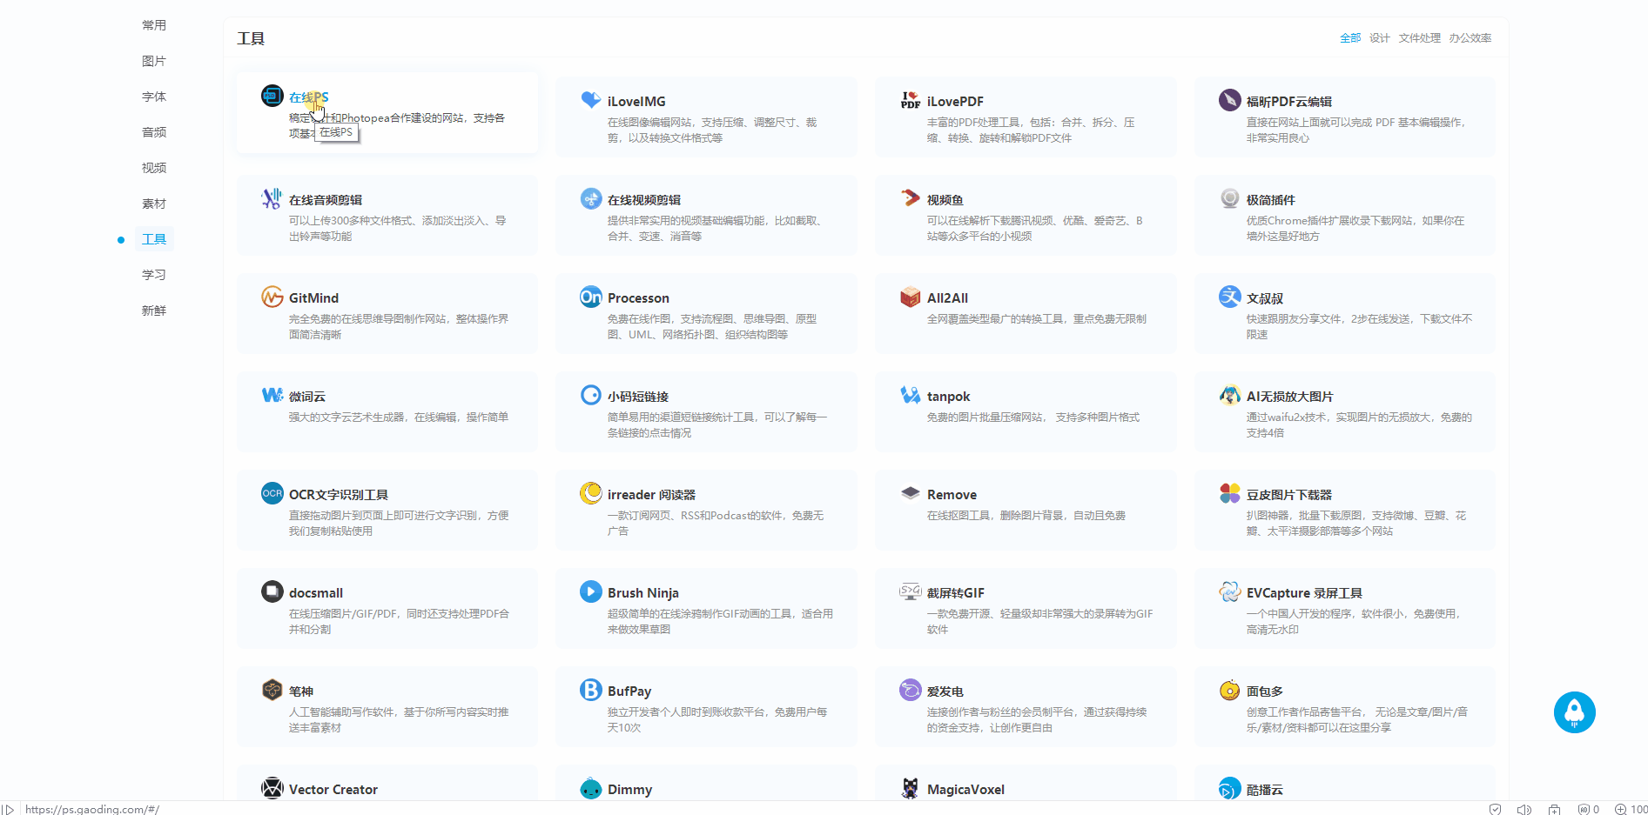Click the 爱发电 purple icon

(911, 690)
